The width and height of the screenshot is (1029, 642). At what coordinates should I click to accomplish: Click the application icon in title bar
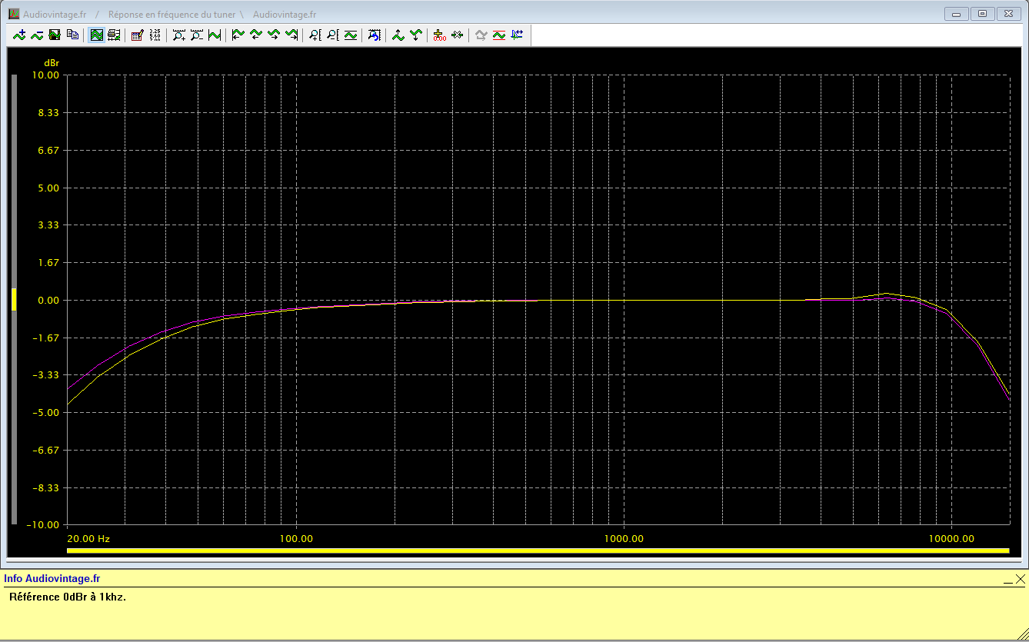click(x=14, y=14)
